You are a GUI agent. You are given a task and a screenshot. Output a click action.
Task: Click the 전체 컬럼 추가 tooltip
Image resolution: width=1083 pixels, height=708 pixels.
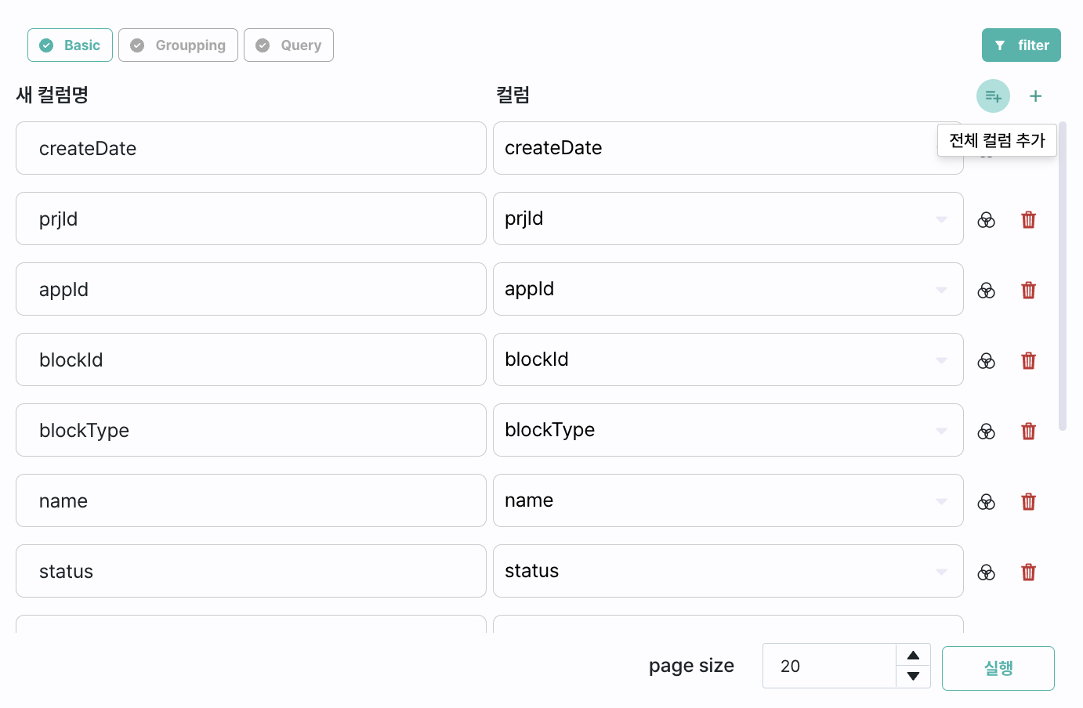tap(997, 140)
